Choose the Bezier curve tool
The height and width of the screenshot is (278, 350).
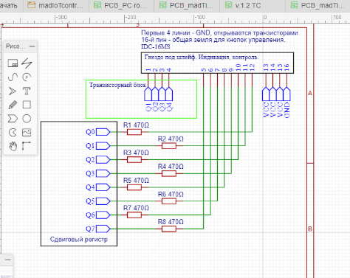click(13, 77)
